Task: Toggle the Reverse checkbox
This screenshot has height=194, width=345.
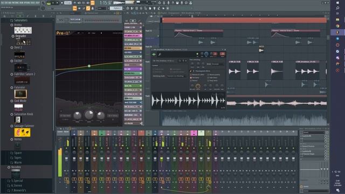Action: coord(191,80)
